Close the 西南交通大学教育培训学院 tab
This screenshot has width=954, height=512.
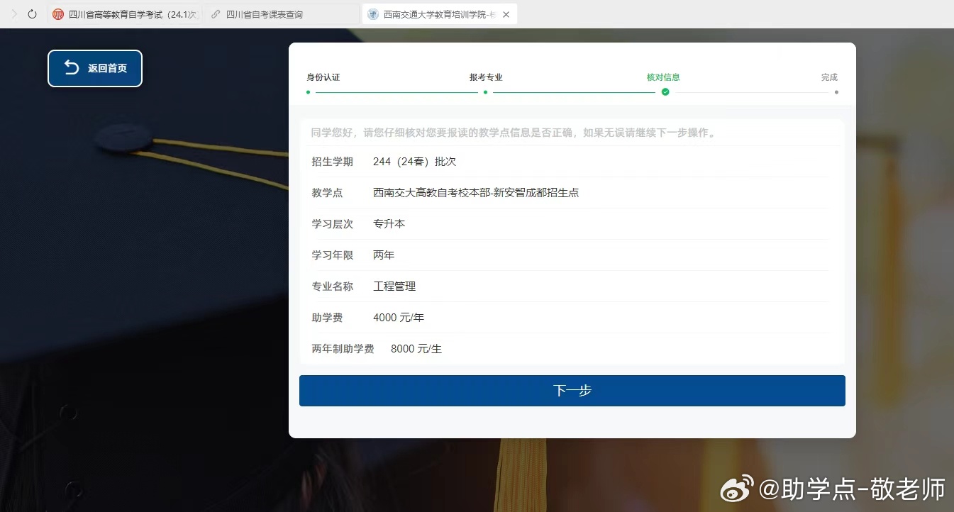tap(506, 14)
